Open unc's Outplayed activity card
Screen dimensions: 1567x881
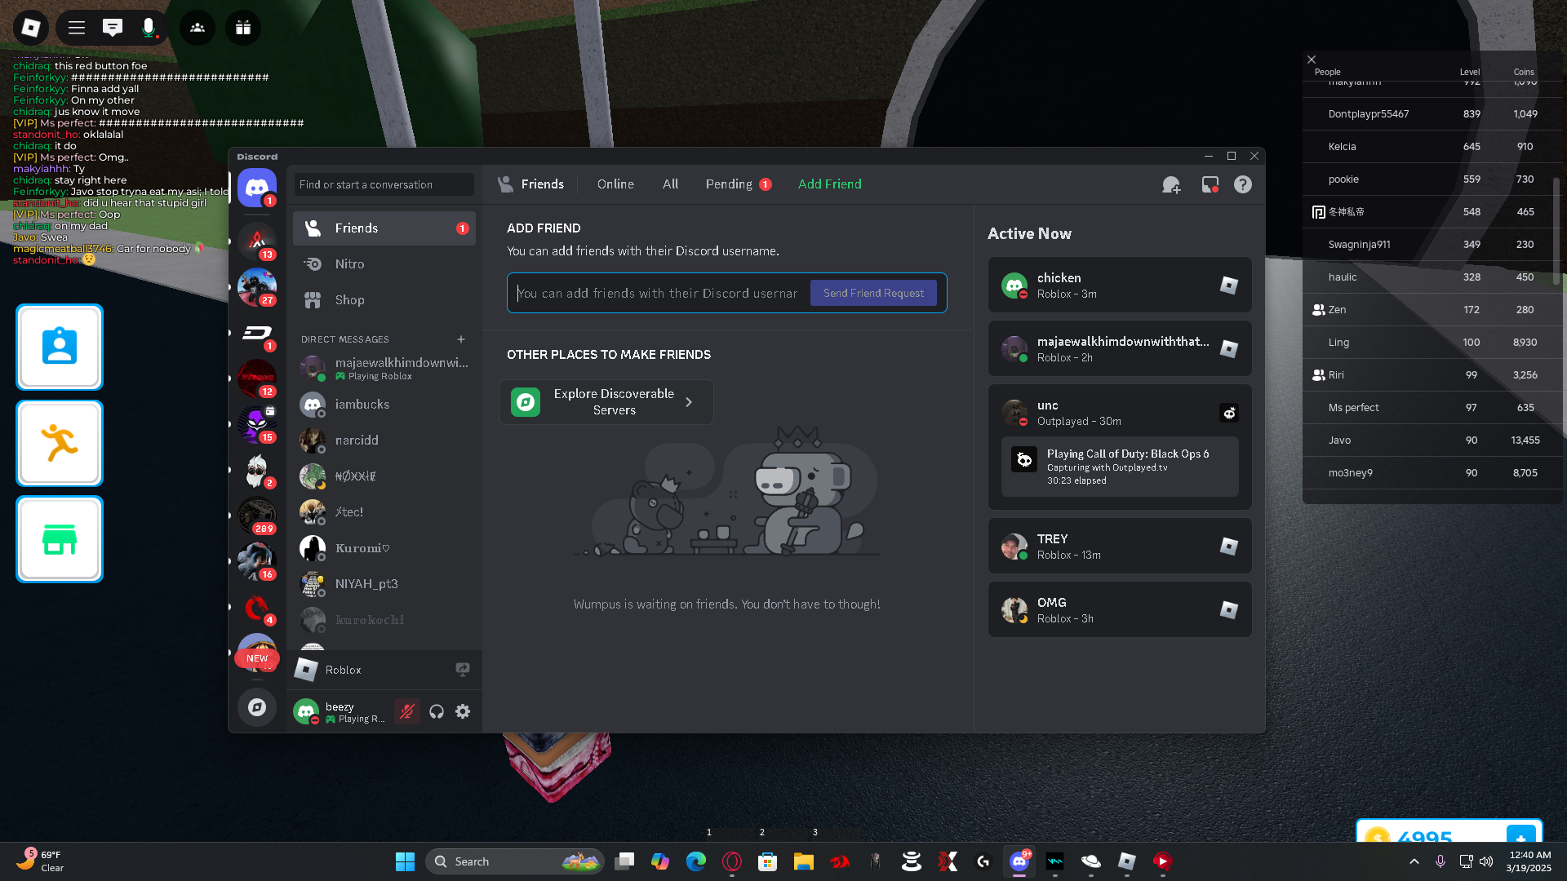point(1120,447)
